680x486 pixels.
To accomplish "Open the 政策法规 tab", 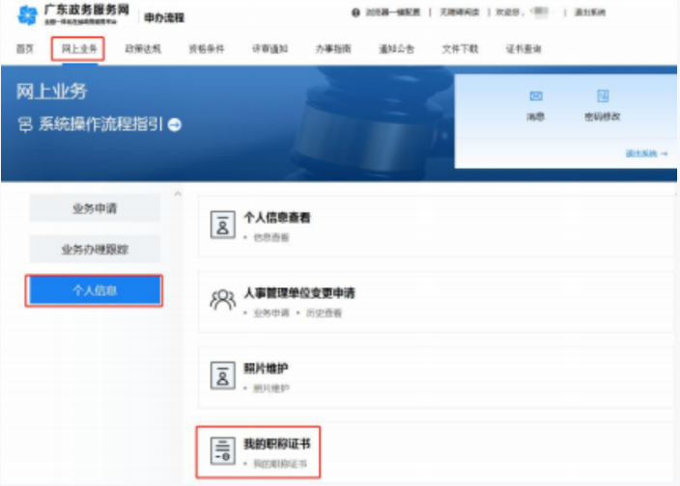I will pos(143,49).
